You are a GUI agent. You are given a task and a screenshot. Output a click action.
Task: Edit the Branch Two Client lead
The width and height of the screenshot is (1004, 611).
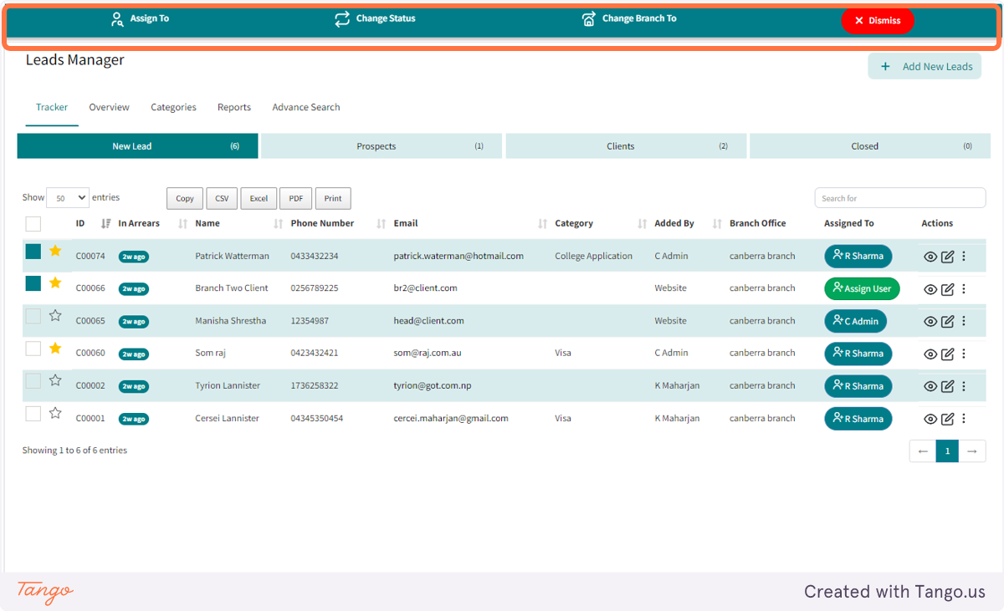(948, 289)
